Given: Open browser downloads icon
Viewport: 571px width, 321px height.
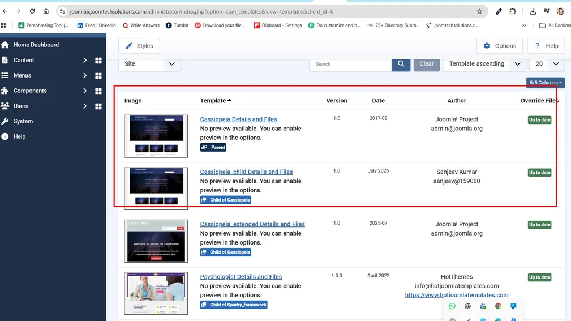Looking at the screenshot, I should pyautogui.click(x=533, y=12).
